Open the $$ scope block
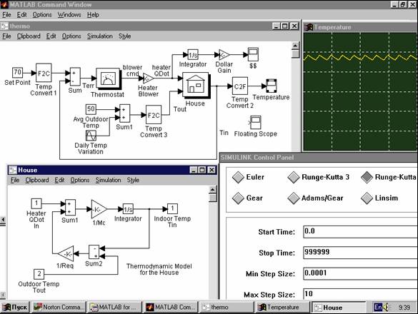 [253, 55]
